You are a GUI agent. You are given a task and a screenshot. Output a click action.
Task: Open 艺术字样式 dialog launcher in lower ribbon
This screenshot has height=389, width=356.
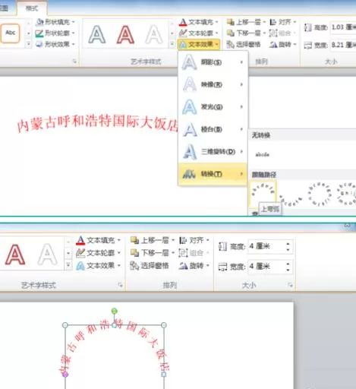click(x=120, y=285)
